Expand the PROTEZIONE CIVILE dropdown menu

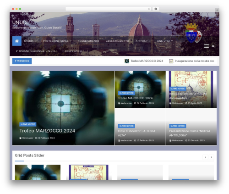tap(57, 41)
